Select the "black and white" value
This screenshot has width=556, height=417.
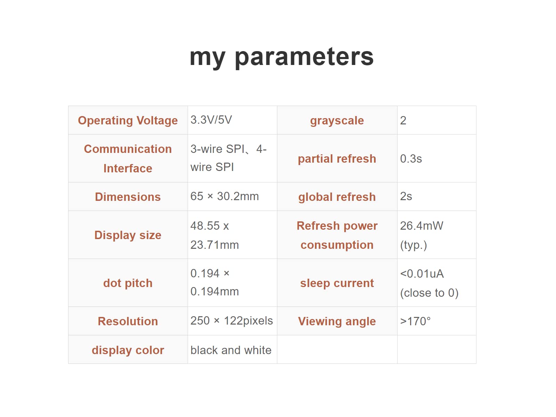point(231,350)
